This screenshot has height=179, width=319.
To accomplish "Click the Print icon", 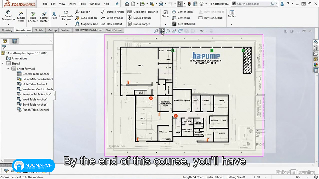I will 161,4.
